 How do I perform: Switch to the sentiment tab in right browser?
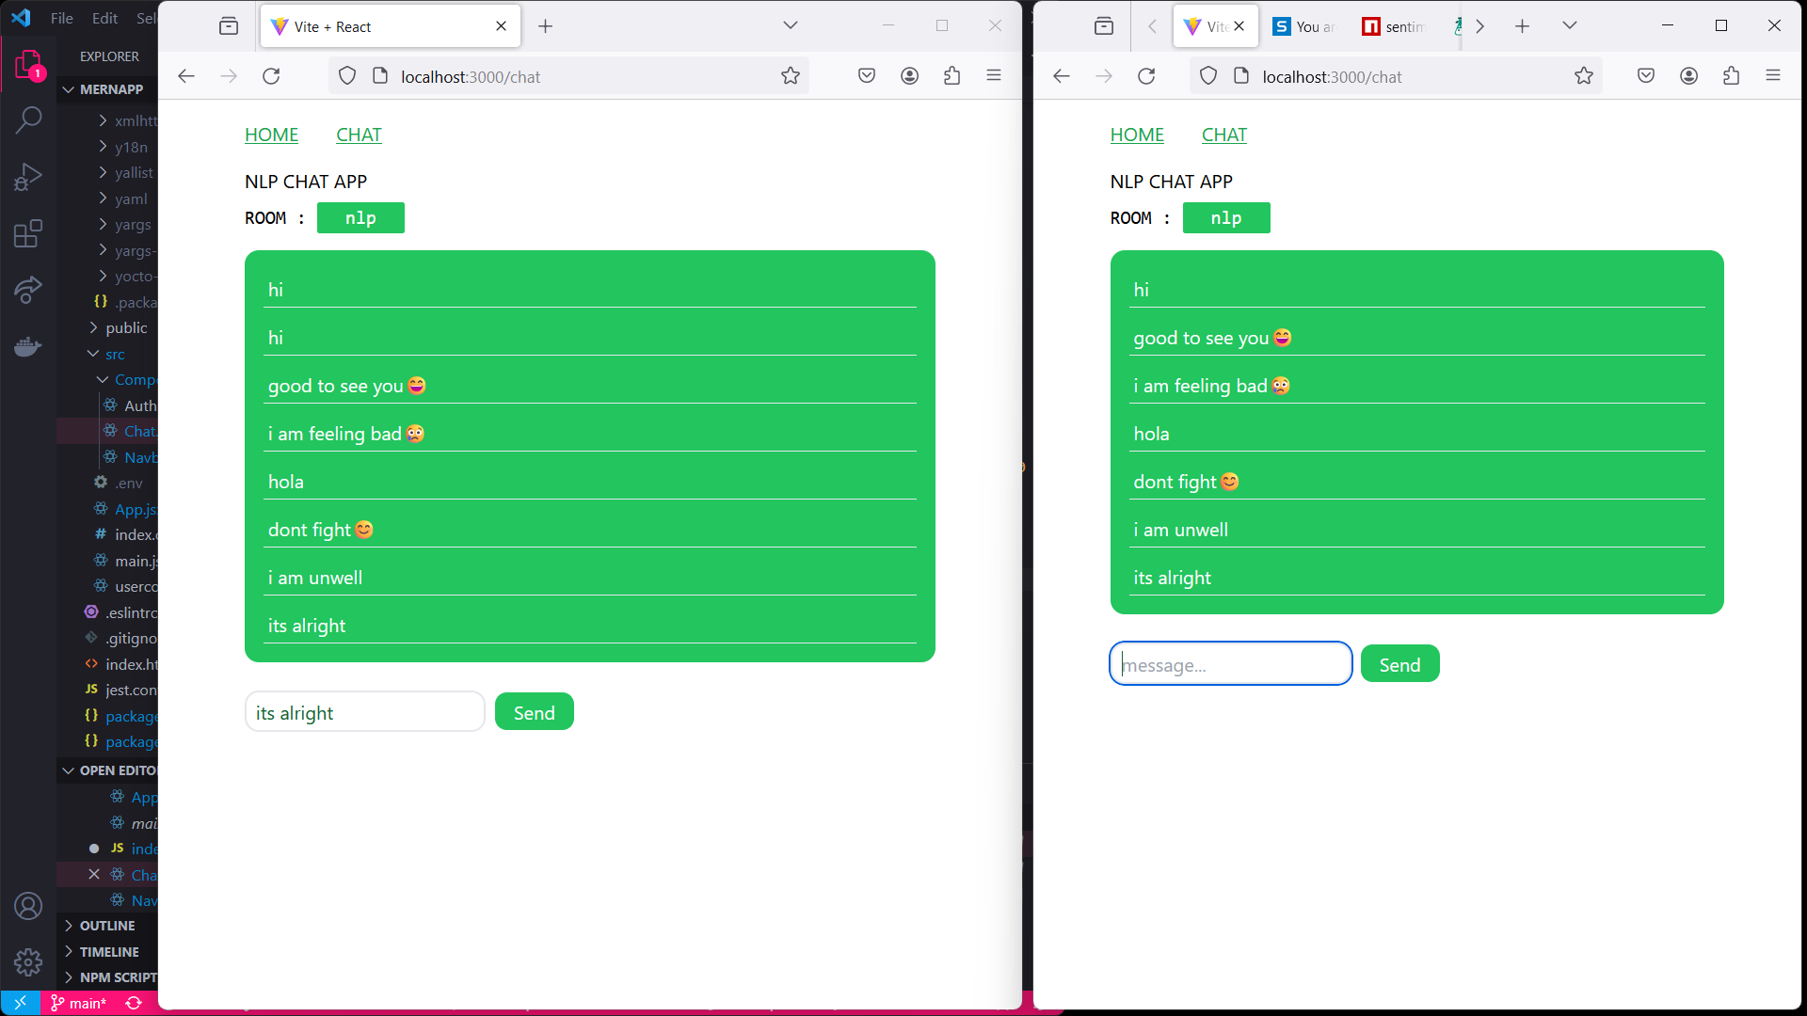[1394, 26]
